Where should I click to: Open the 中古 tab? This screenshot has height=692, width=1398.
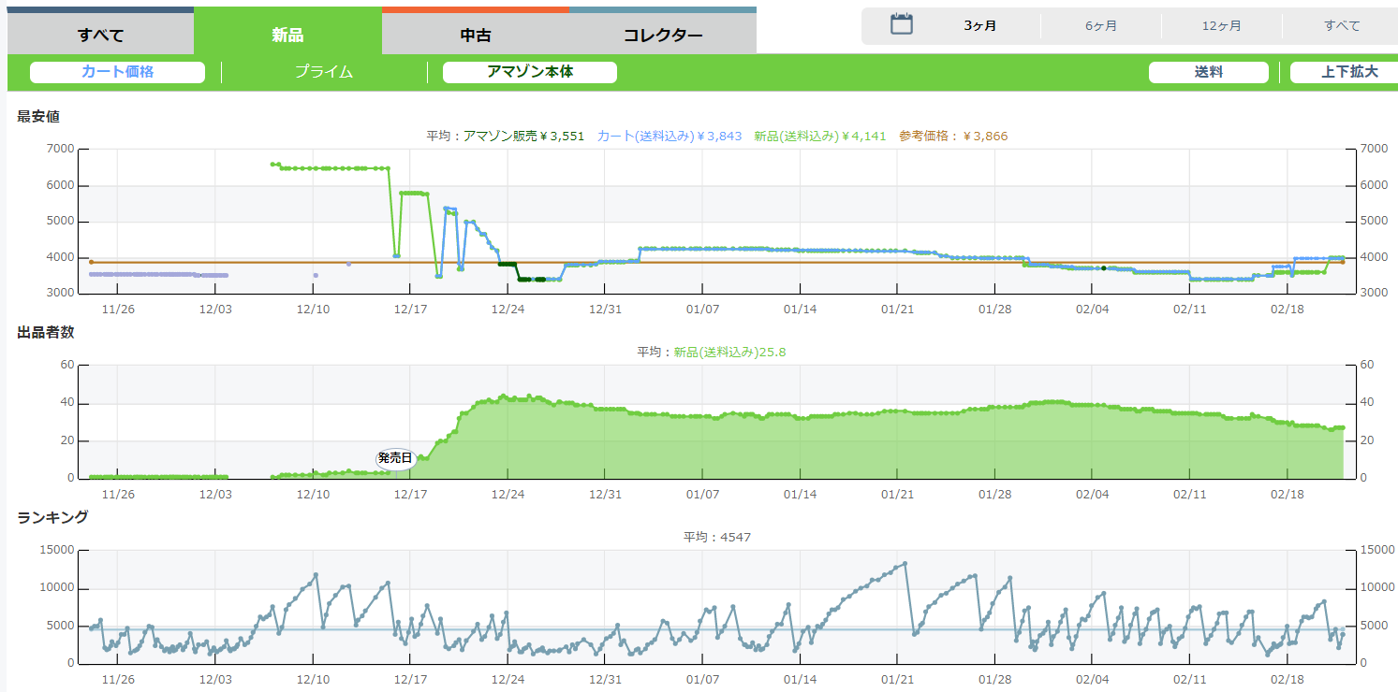476,36
